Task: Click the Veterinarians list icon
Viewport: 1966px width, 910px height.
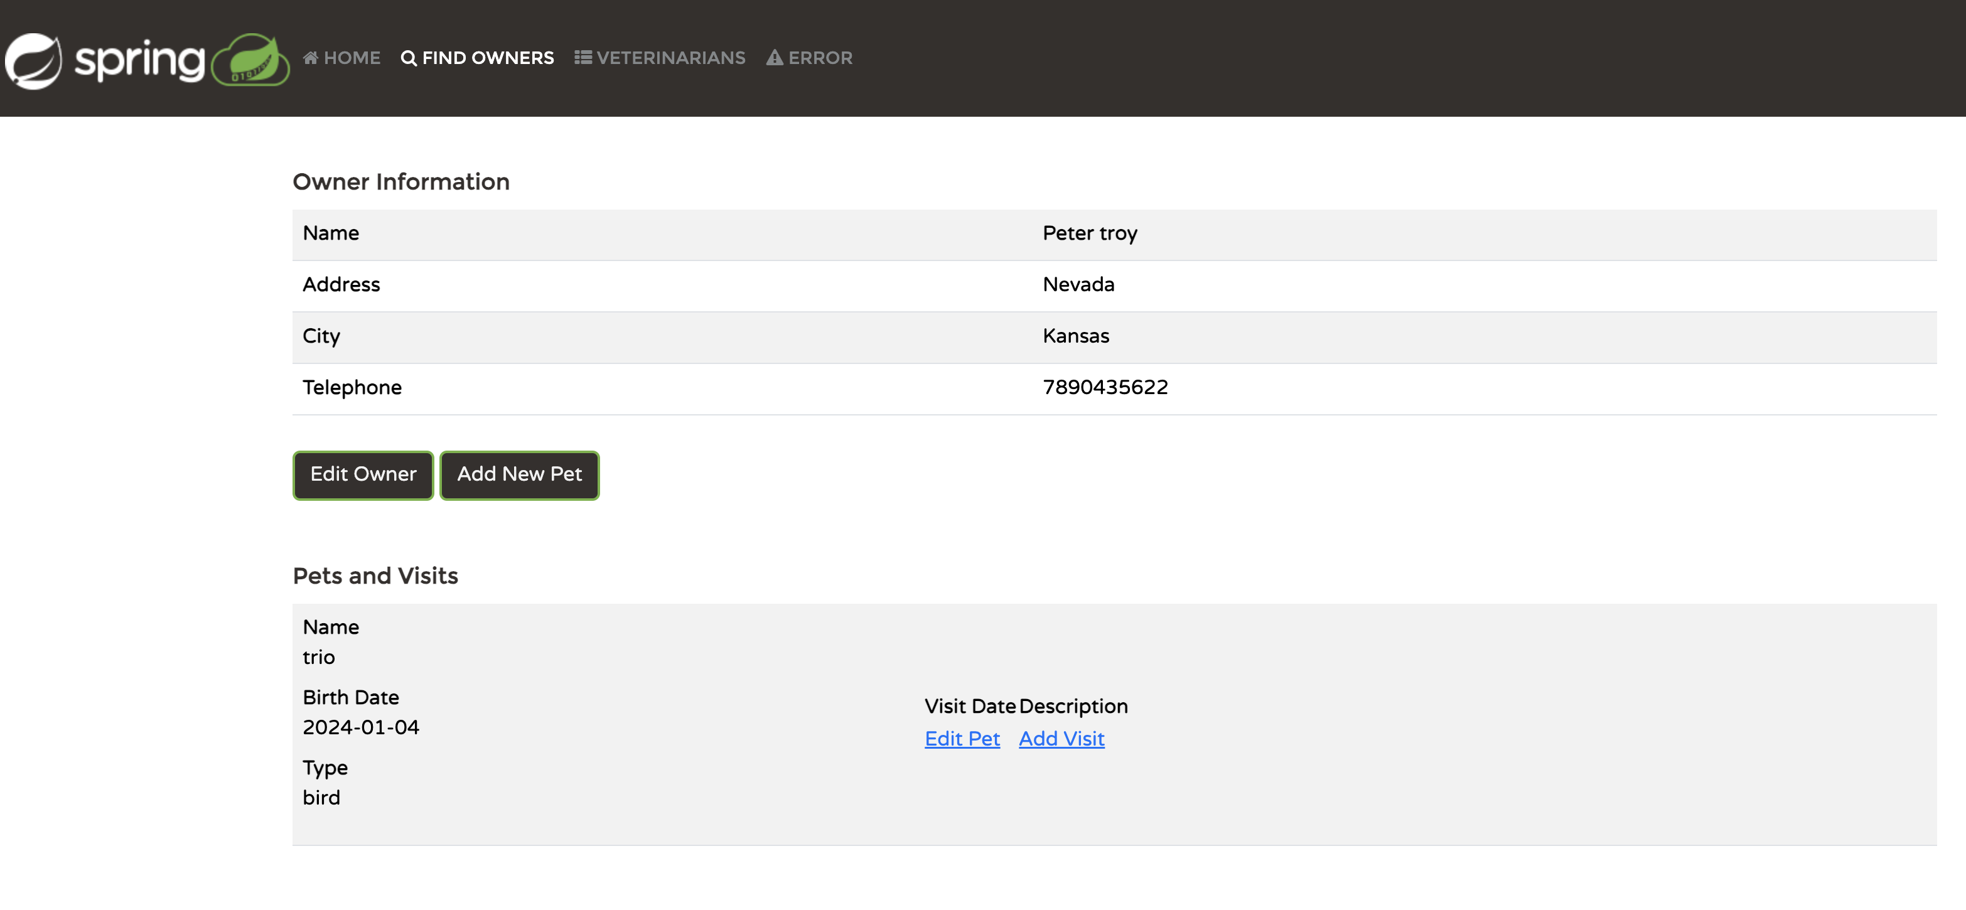Action: [583, 58]
